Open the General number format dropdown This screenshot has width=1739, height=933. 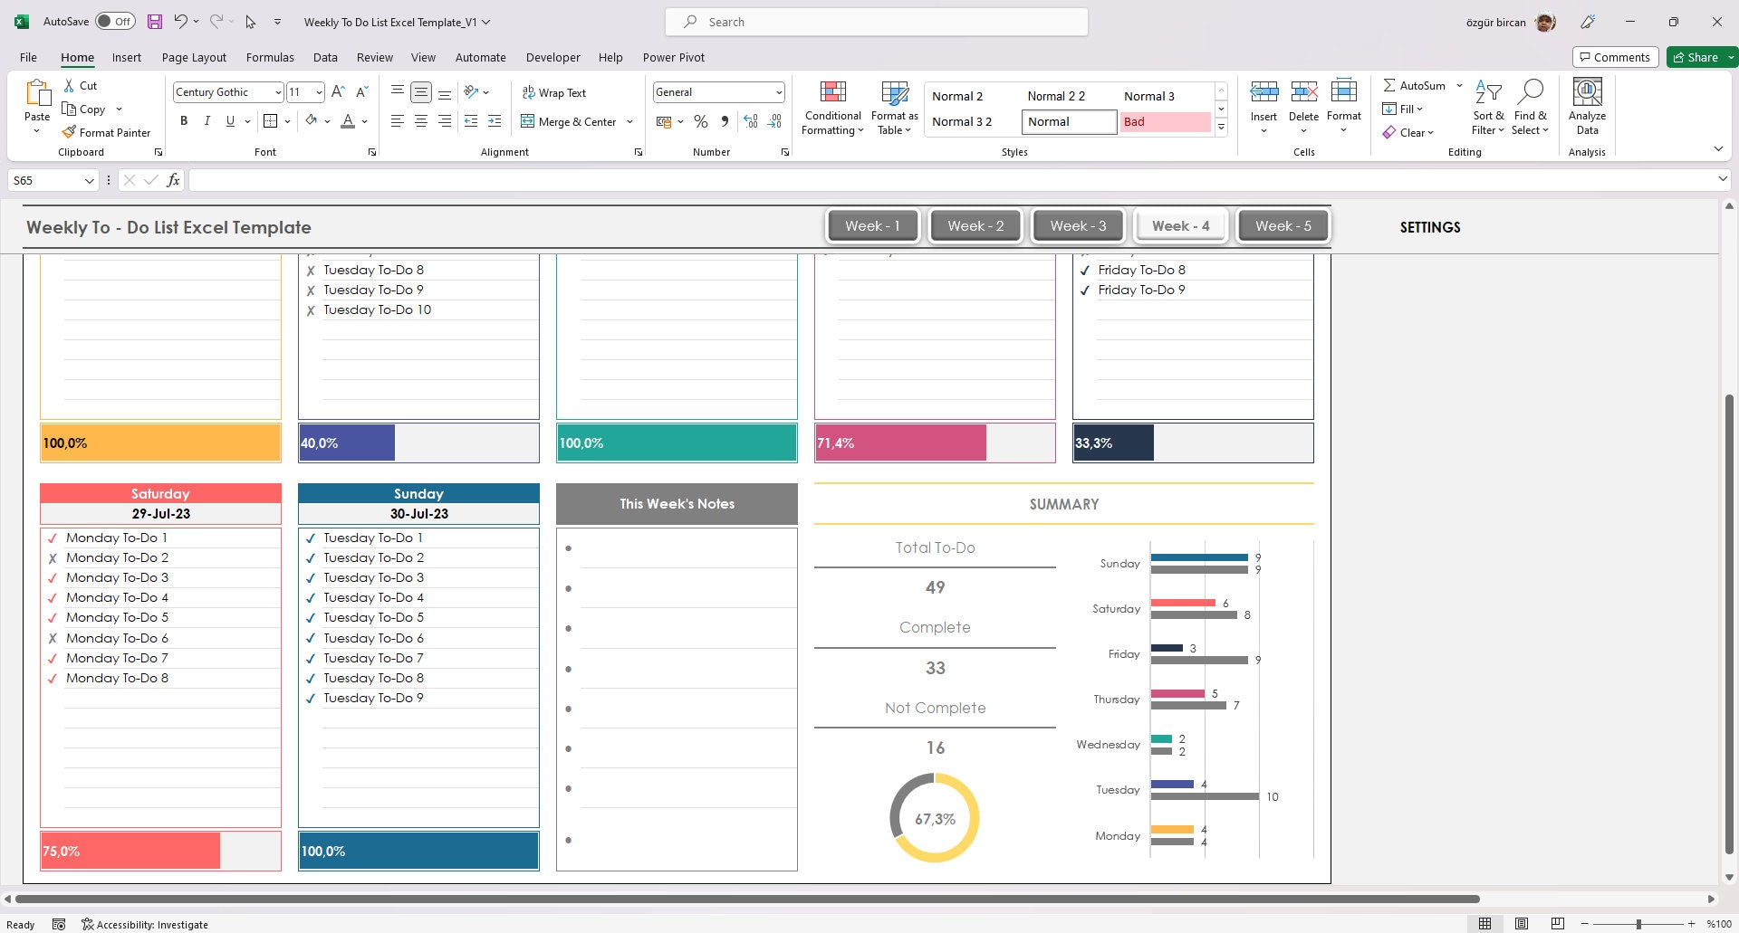(x=779, y=91)
